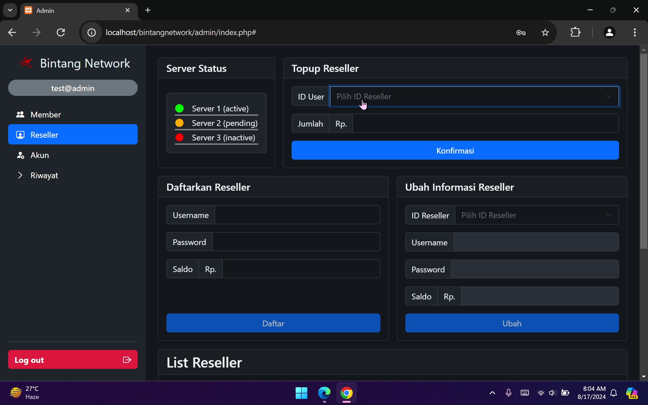Click the microphone tray icon

pyautogui.click(x=509, y=393)
